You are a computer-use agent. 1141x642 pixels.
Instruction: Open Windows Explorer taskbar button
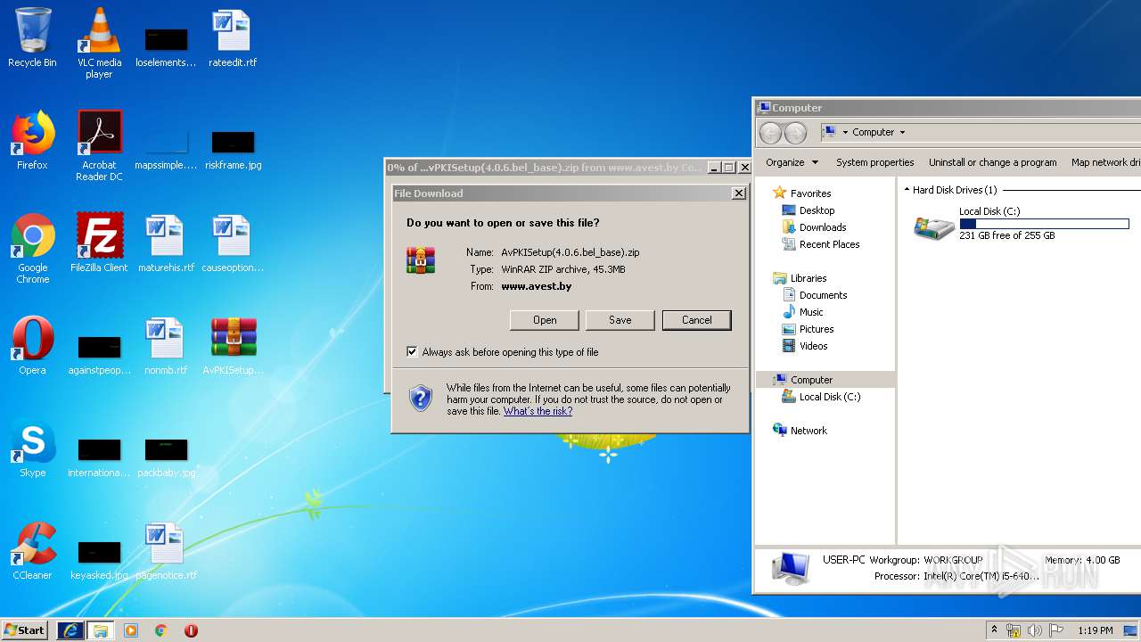point(100,630)
